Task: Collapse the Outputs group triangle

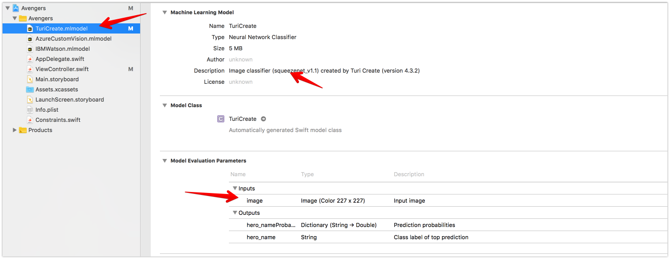Action: 235,213
